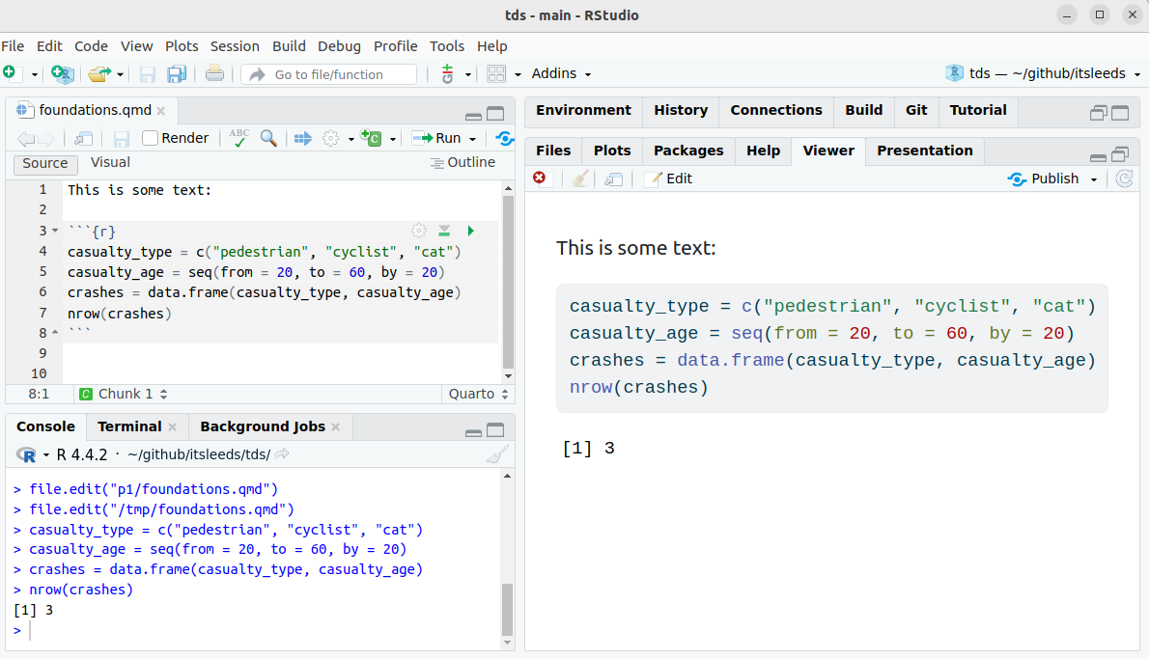Open the Addins dropdown
The image size is (1149, 659).
pos(561,74)
